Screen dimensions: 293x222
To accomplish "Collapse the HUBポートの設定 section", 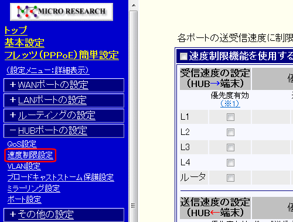I will [x=53, y=130].
